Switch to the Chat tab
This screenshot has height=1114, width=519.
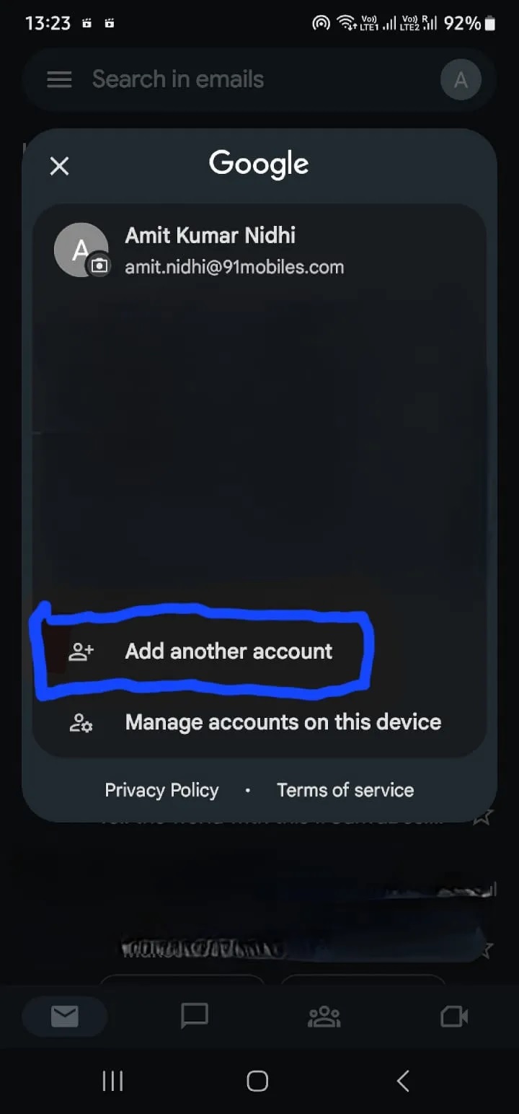click(194, 1017)
